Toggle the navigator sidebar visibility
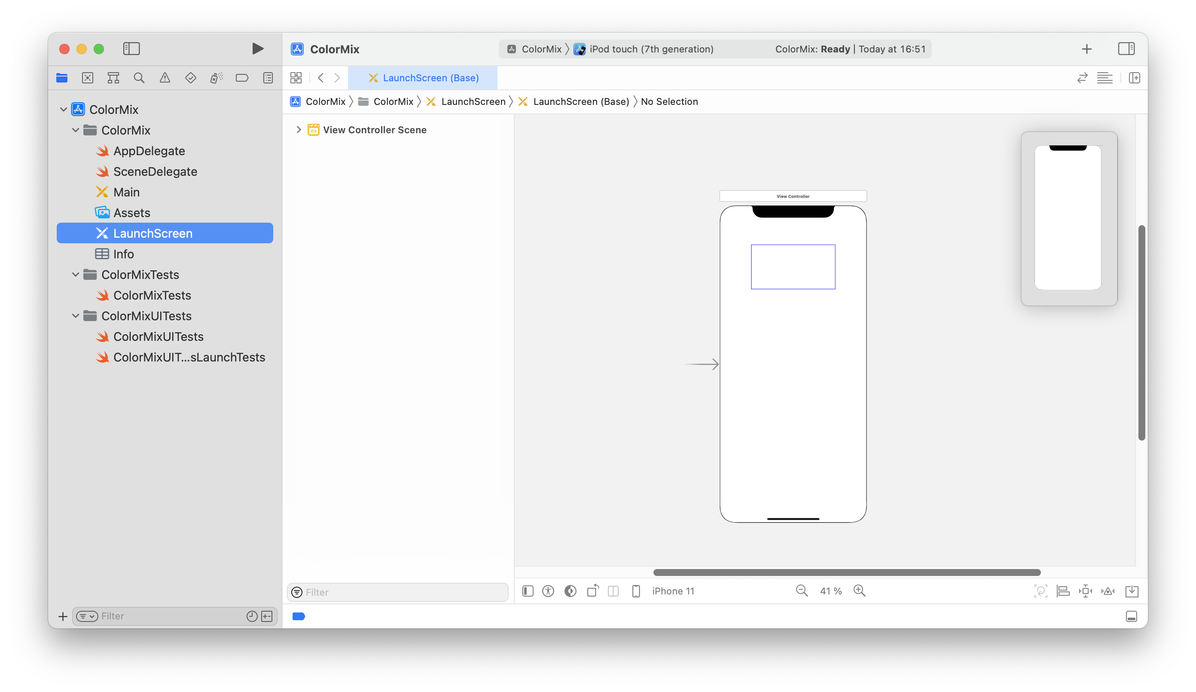The image size is (1196, 692). coord(131,49)
